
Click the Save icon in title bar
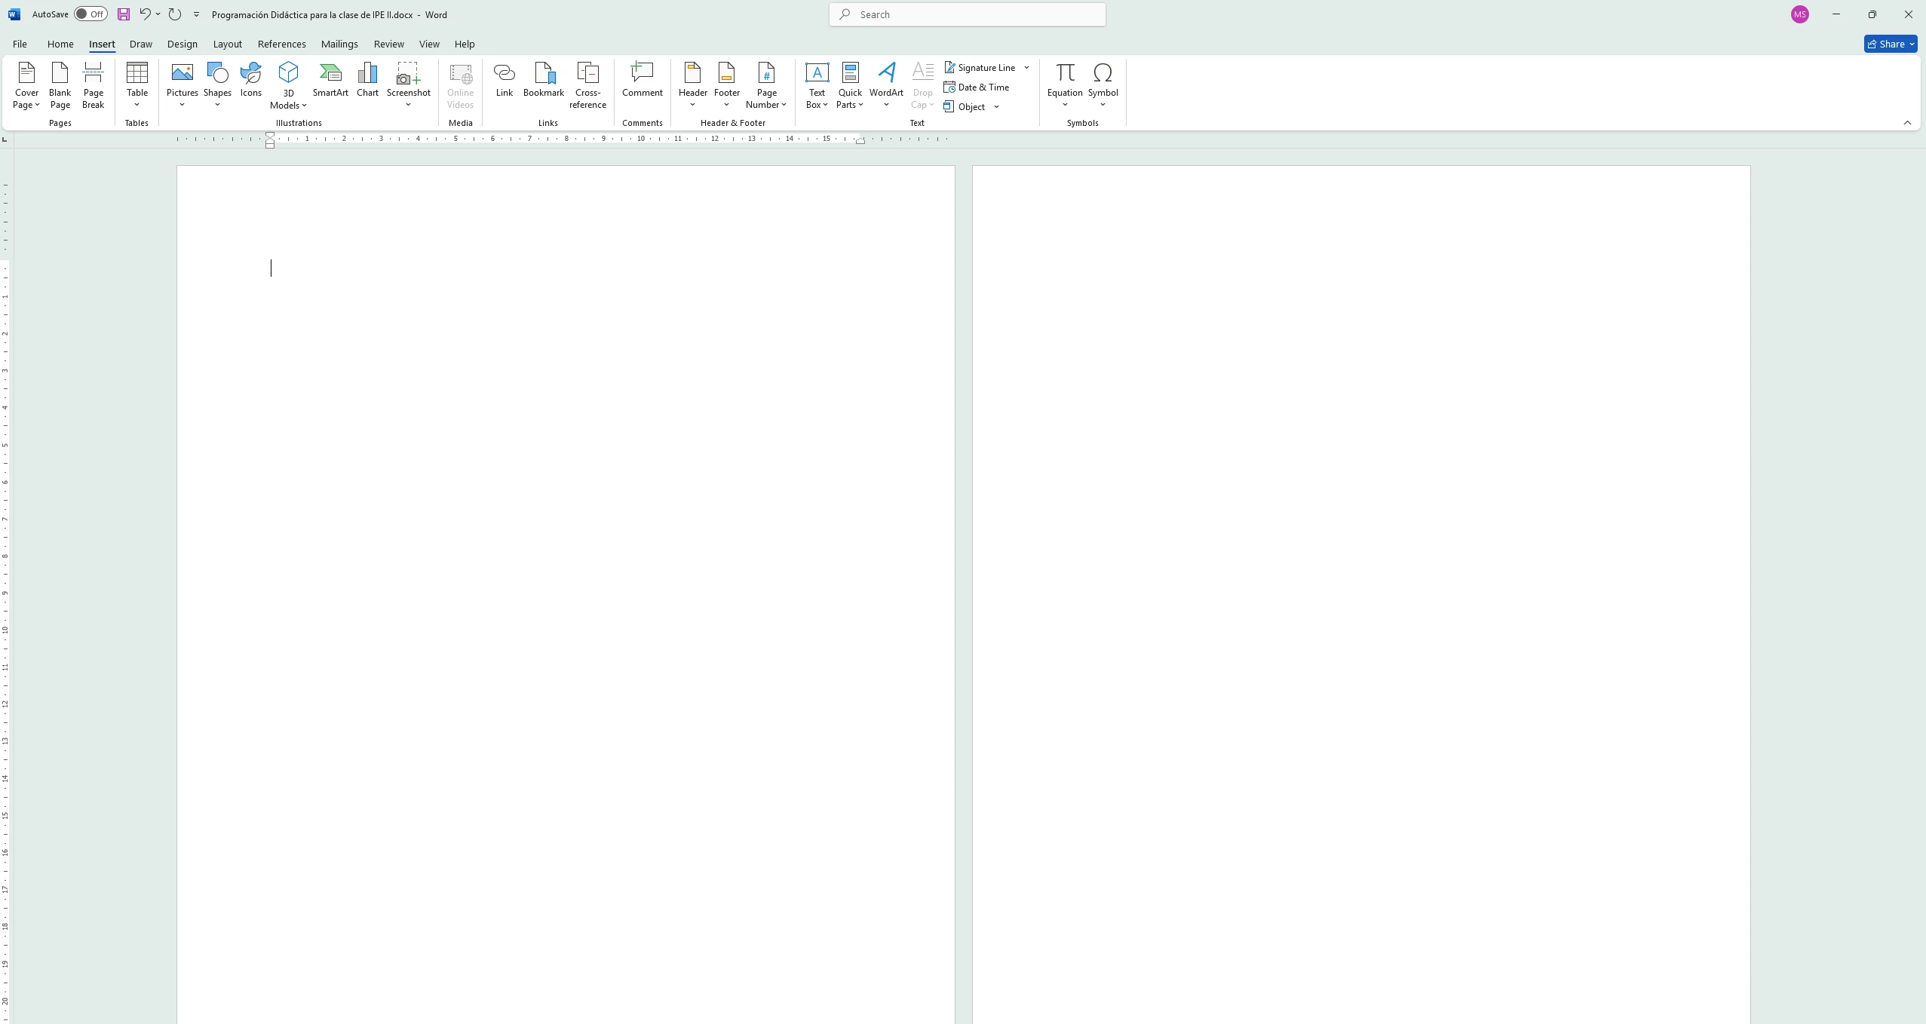[x=124, y=14]
